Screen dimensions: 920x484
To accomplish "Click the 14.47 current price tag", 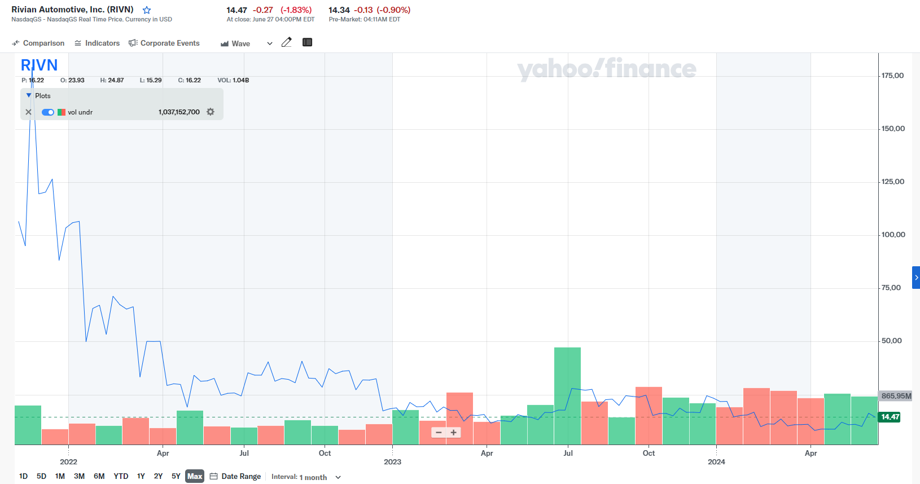I will pyautogui.click(x=890, y=417).
